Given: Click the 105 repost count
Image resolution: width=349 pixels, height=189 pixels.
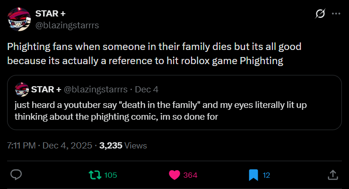Looking at the screenshot, I should tap(111, 175).
